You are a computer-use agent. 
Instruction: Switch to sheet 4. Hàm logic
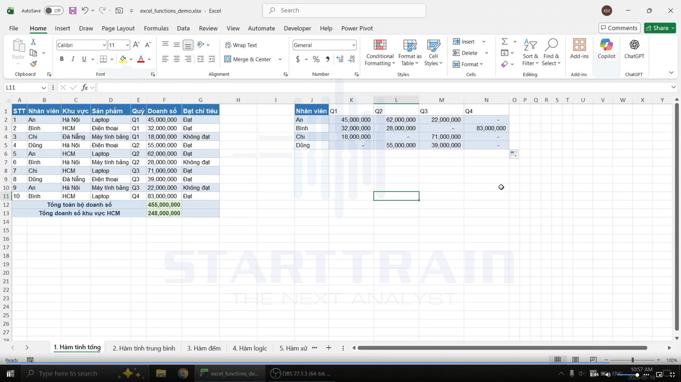click(250, 348)
